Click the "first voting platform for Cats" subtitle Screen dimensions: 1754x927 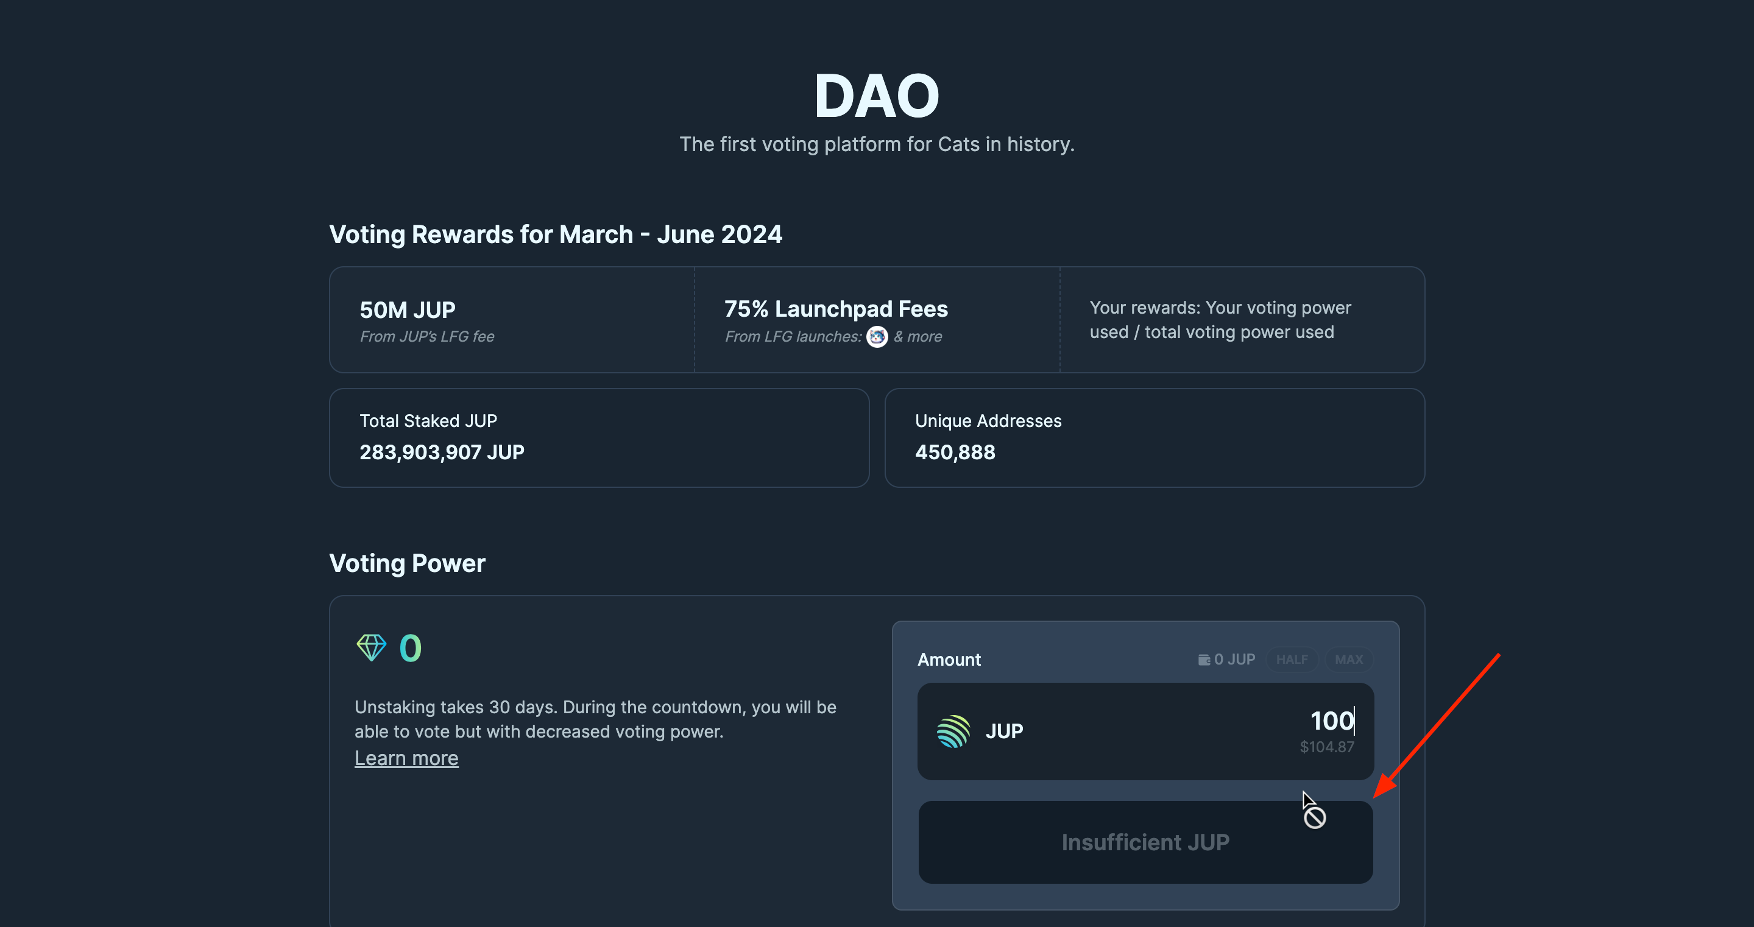tap(877, 144)
